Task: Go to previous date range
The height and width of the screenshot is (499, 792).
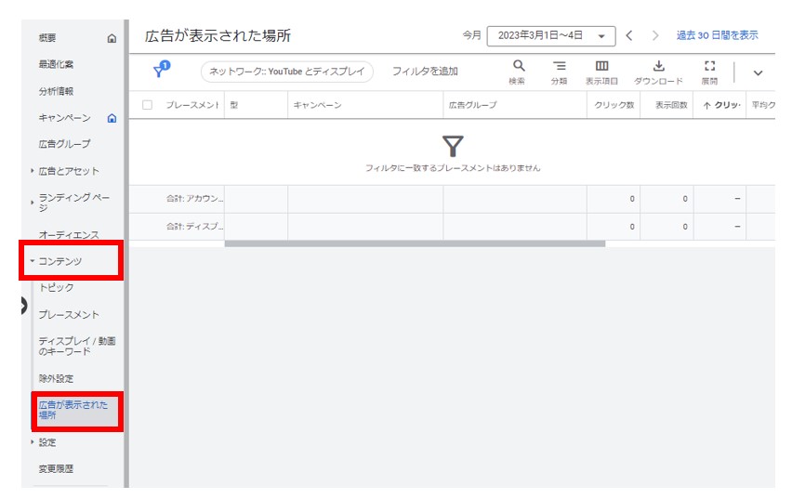Action: click(x=628, y=35)
